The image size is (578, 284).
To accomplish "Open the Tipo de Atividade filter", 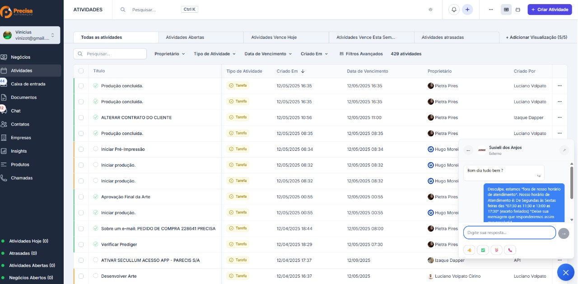I will (x=214, y=54).
